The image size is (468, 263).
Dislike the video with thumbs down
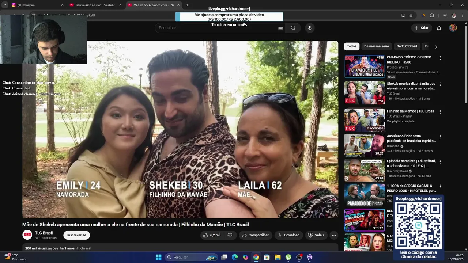(x=230, y=235)
